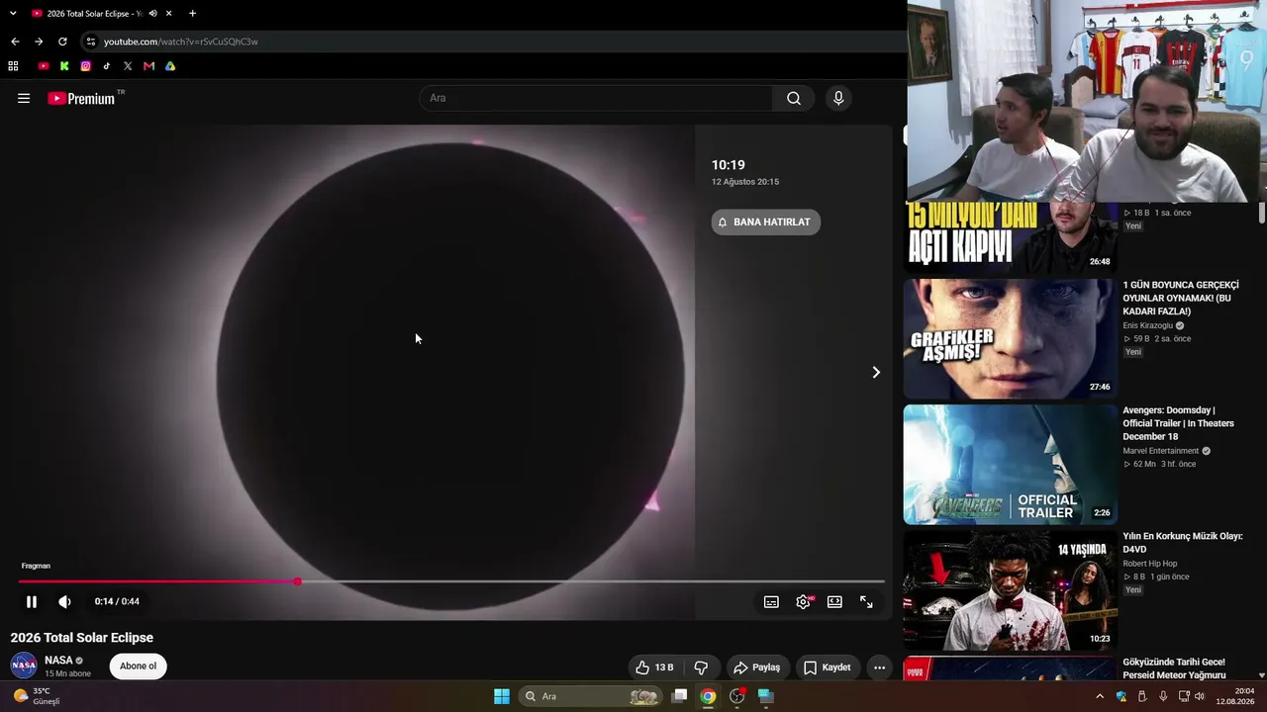
Task: Open the TikTok bookmark
Action: (107, 66)
